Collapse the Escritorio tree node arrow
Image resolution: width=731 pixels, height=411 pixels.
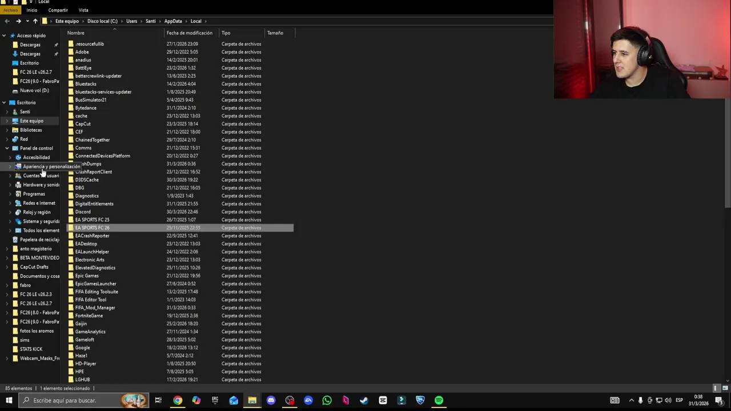tap(4, 103)
